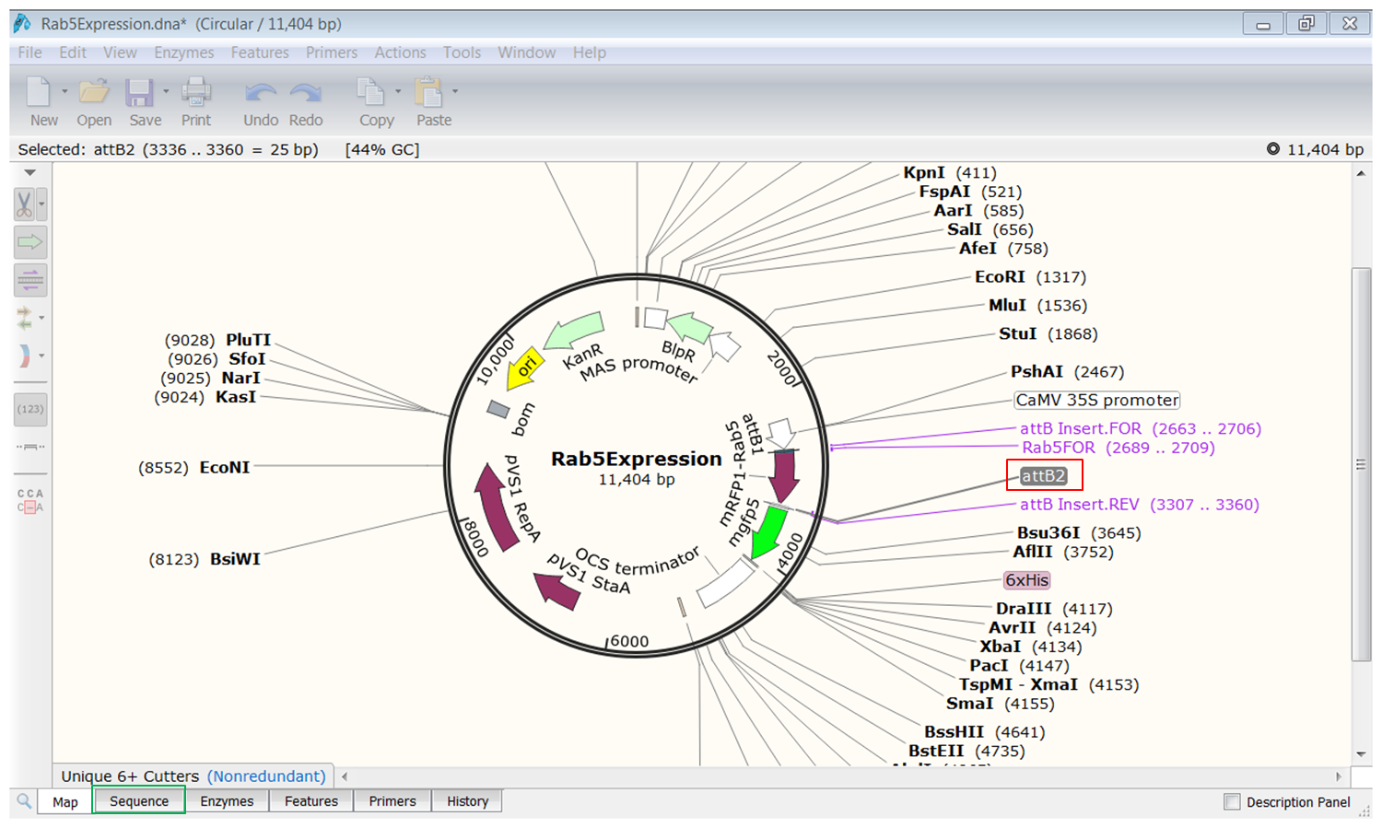Switch to the Sequence tab
This screenshot has height=828, width=1382.
(139, 801)
